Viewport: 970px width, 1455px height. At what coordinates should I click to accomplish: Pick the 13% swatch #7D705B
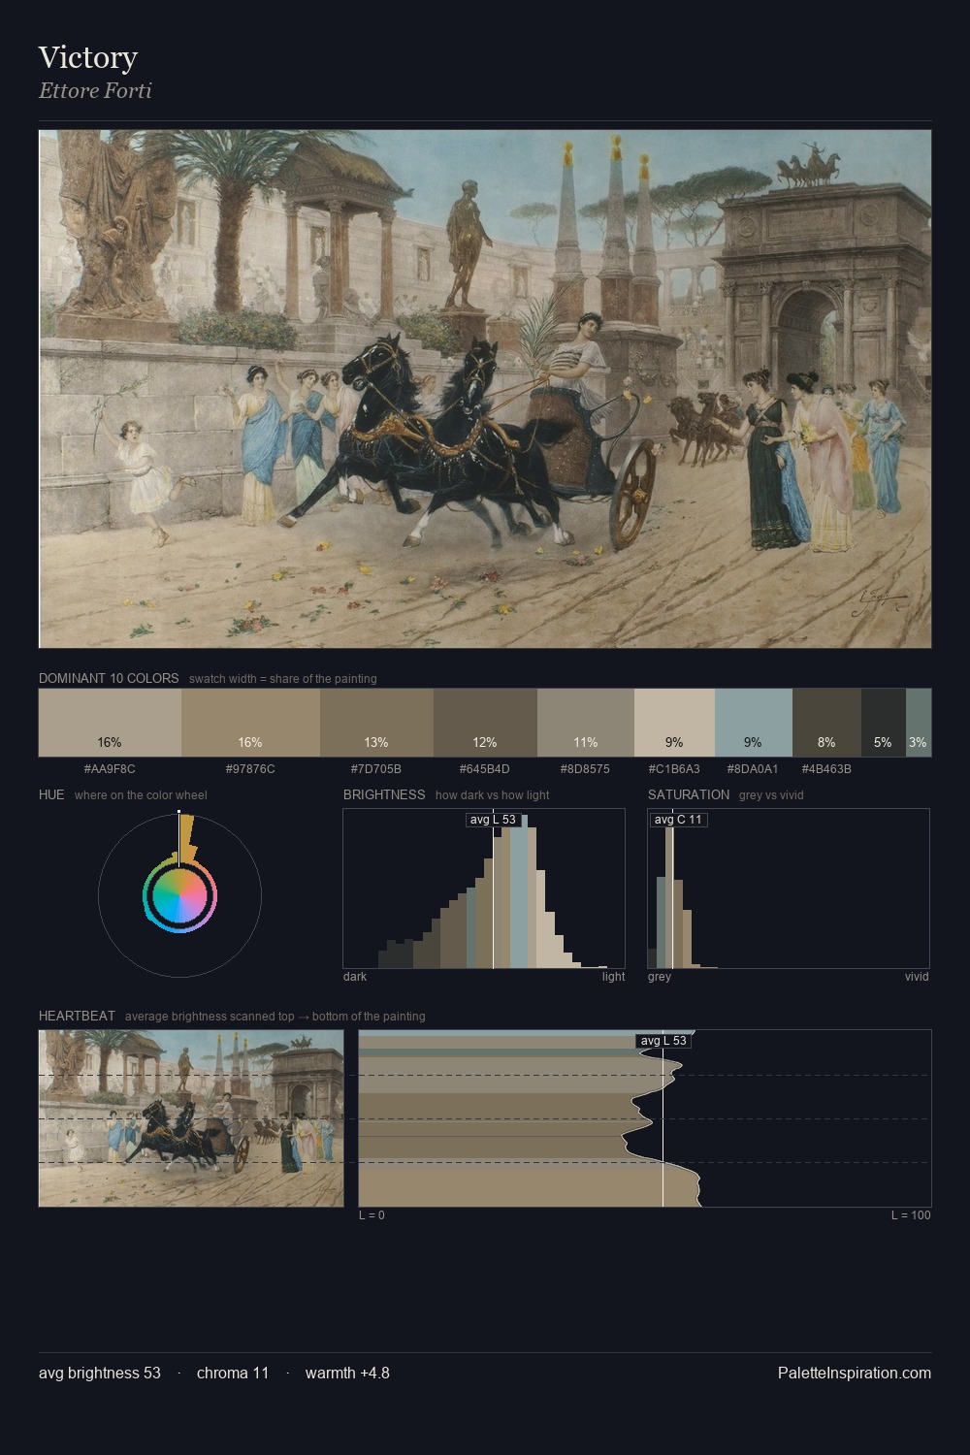pos(376,723)
